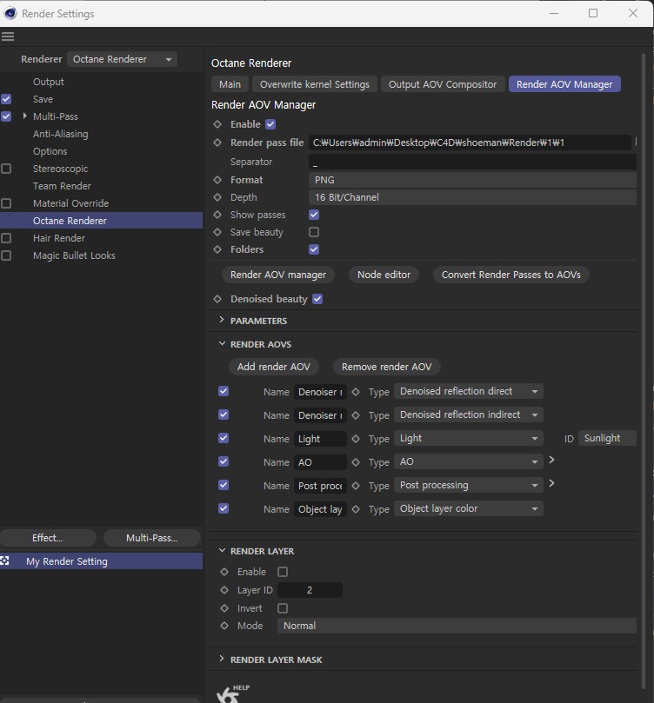654x703 pixels.
Task: Click My Render Setting preset icon
Action: tap(4, 560)
